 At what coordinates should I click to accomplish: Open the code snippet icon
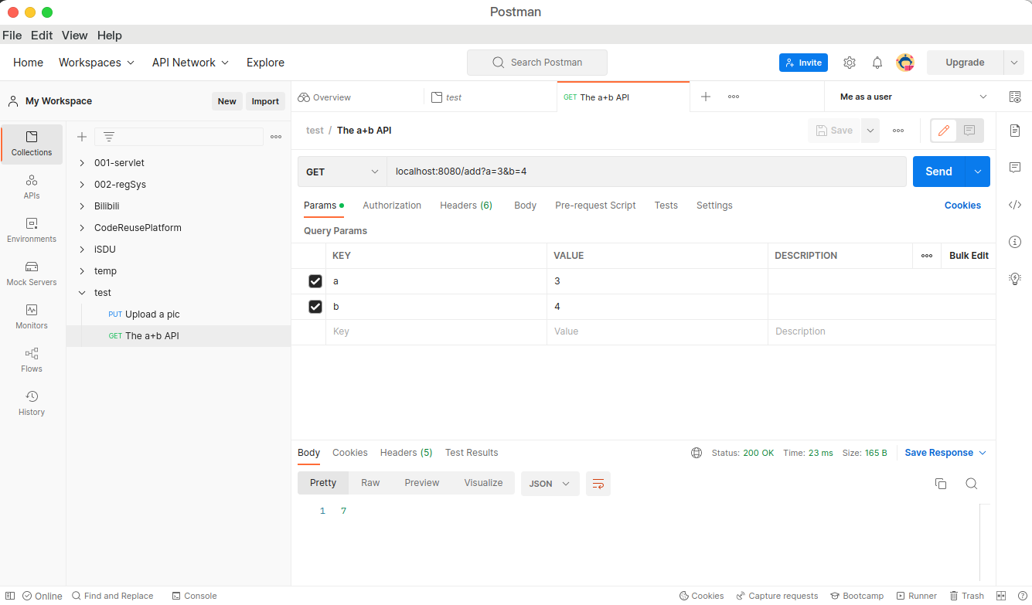tap(1015, 205)
